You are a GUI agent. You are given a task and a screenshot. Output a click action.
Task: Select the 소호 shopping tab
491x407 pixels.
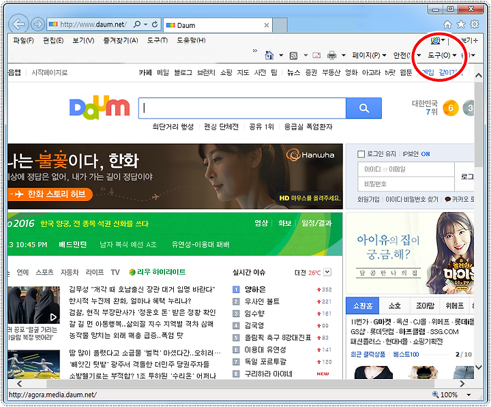[394, 305]
